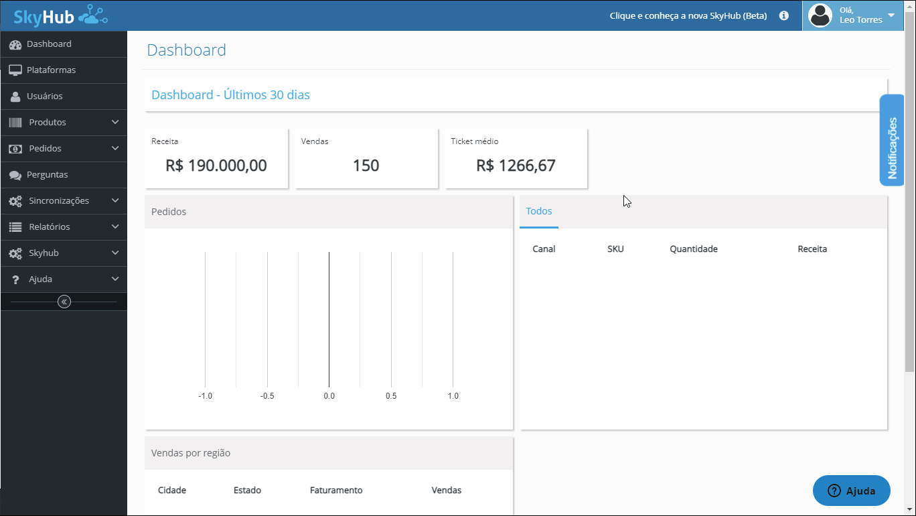Expand the Pedidos submenu chevron
Screen dimensions: 916x516
point(115,149)
